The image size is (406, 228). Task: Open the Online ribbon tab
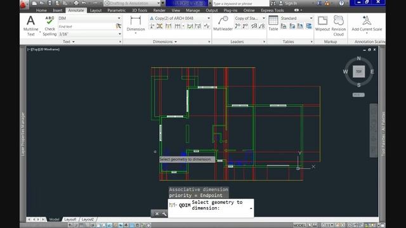249,10
